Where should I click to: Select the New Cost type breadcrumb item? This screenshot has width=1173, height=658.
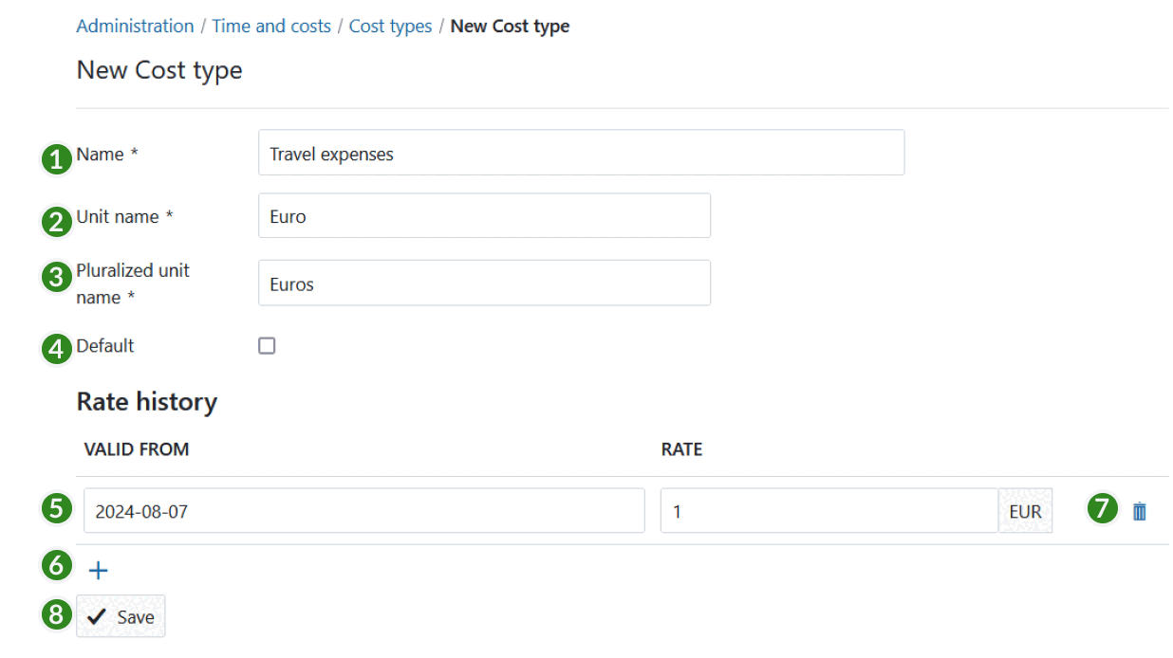(x=510, y=26)
